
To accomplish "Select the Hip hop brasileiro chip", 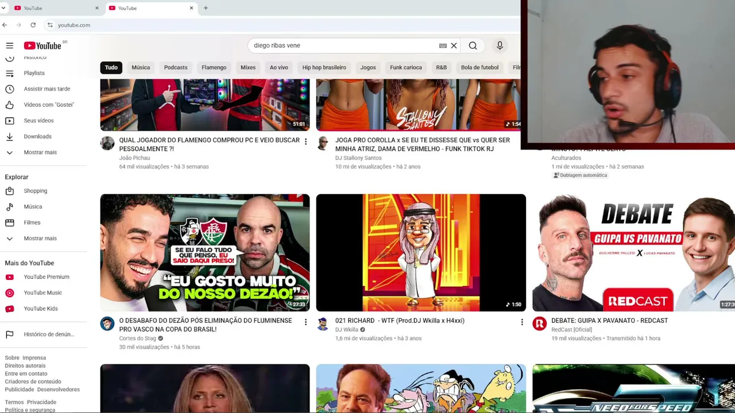I will 324,67.
